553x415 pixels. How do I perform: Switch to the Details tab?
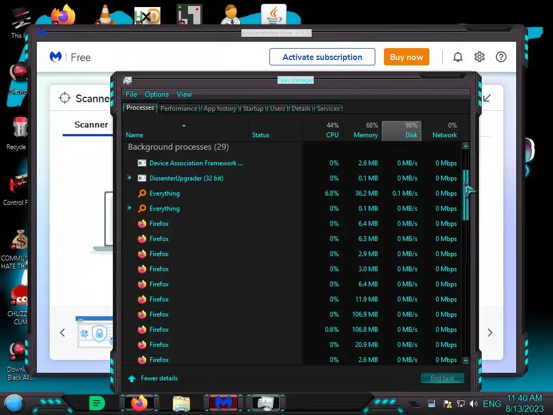[301, 109]
